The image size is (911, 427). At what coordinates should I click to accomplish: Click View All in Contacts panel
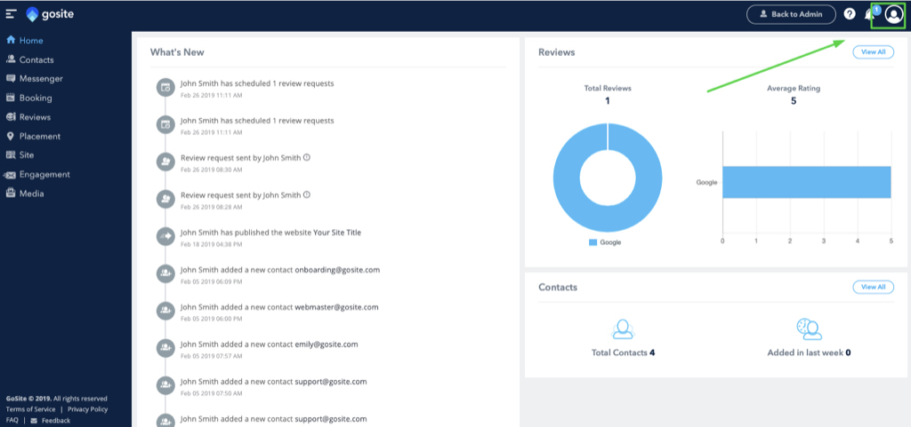[x=873, y=287]
